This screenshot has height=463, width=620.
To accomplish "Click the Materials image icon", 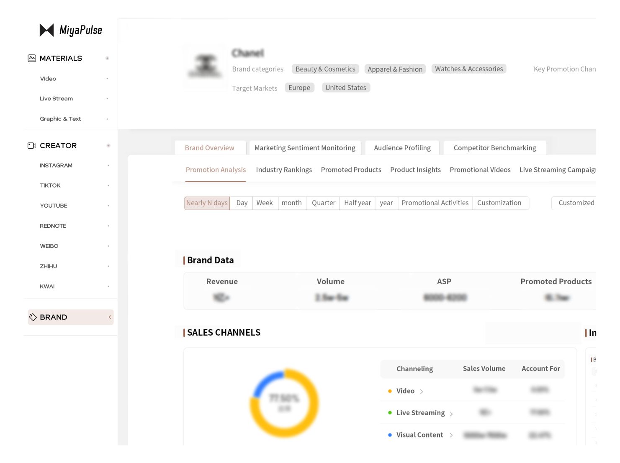I will (x=32, y=58).
